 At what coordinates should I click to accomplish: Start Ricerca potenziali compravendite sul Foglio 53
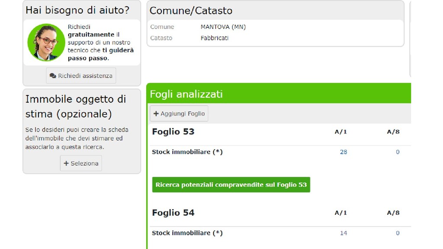231,185
